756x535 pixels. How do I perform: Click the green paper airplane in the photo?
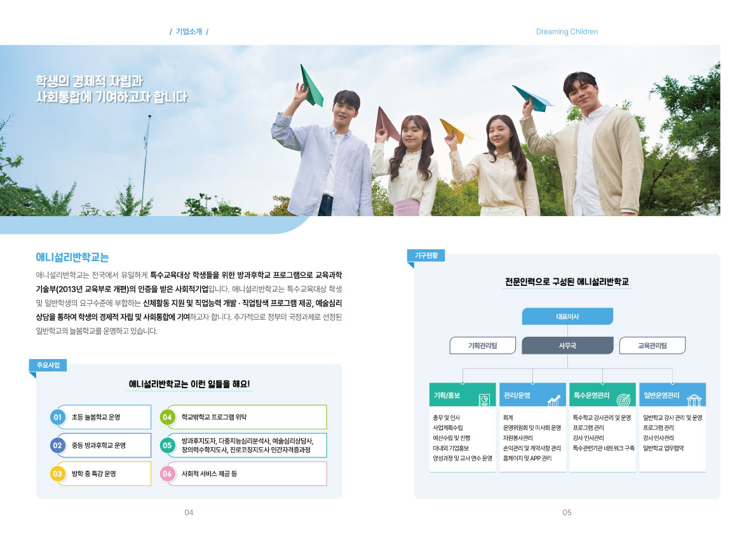[311, 86]
